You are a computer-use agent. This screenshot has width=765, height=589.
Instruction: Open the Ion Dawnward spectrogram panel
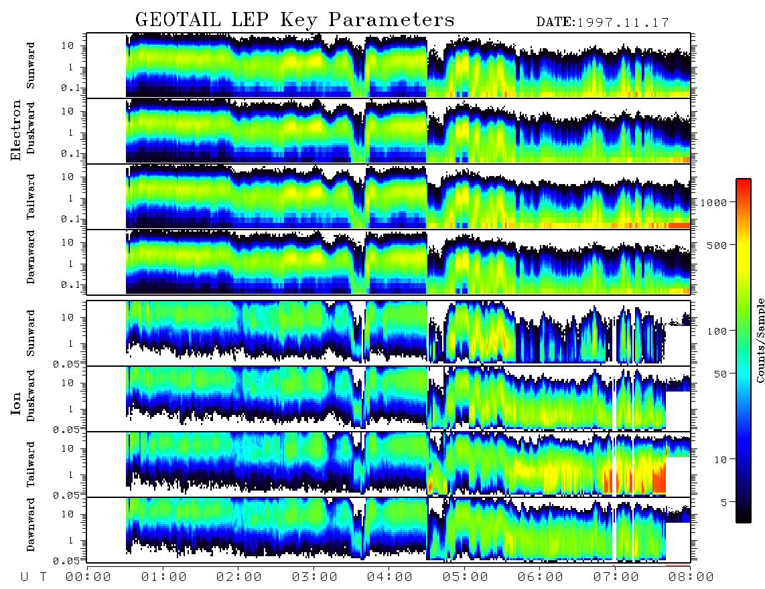389,529
